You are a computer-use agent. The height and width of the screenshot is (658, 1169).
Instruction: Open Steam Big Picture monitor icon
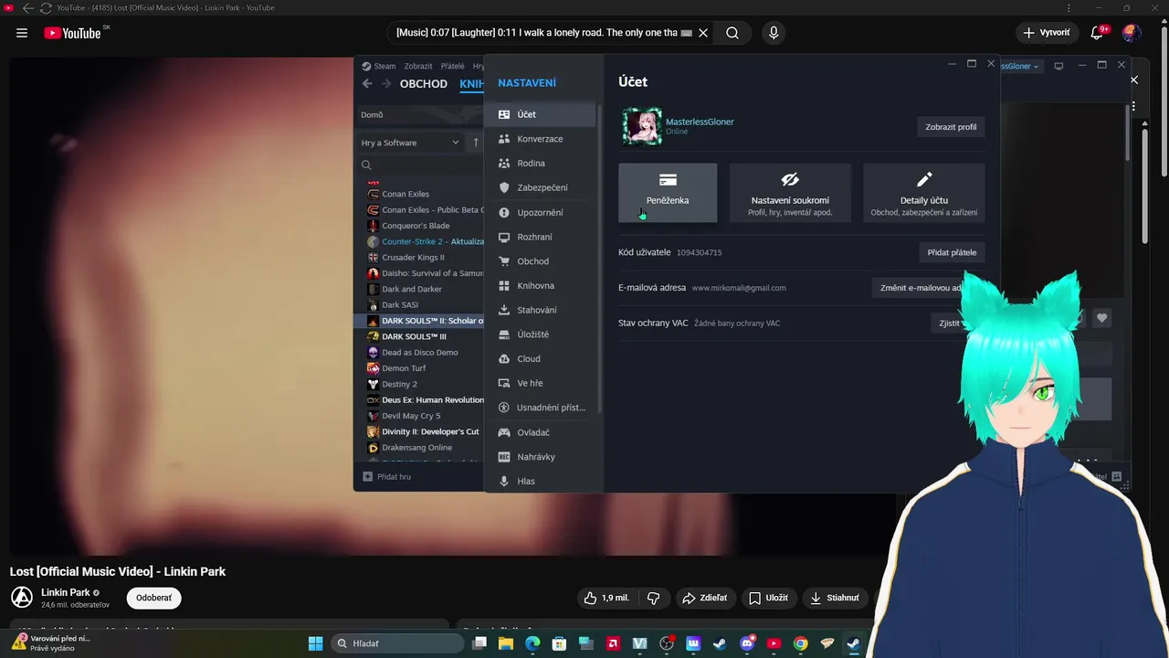tap(1058, 66)
